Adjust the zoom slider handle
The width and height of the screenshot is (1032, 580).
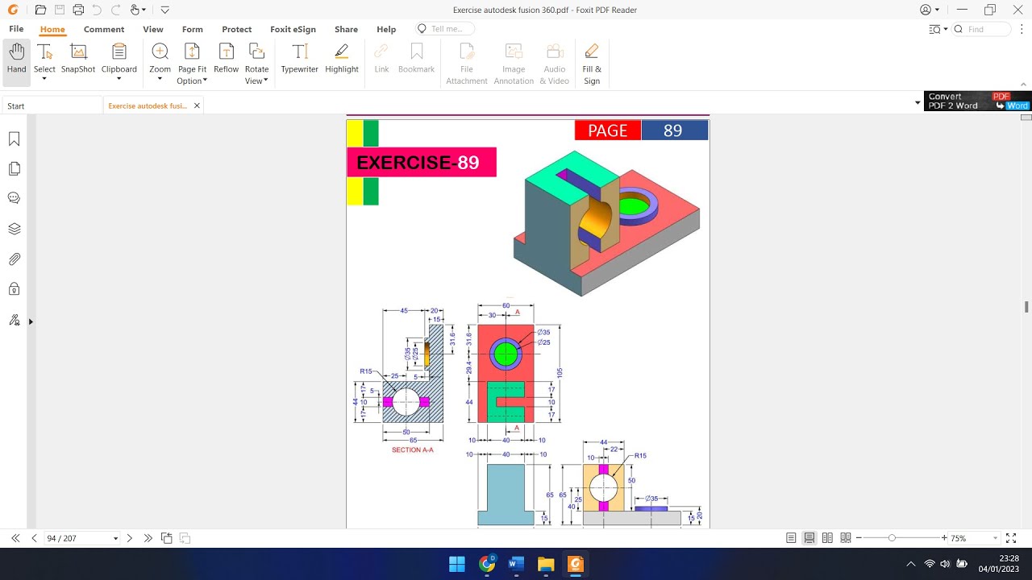[x=892, y=537]
